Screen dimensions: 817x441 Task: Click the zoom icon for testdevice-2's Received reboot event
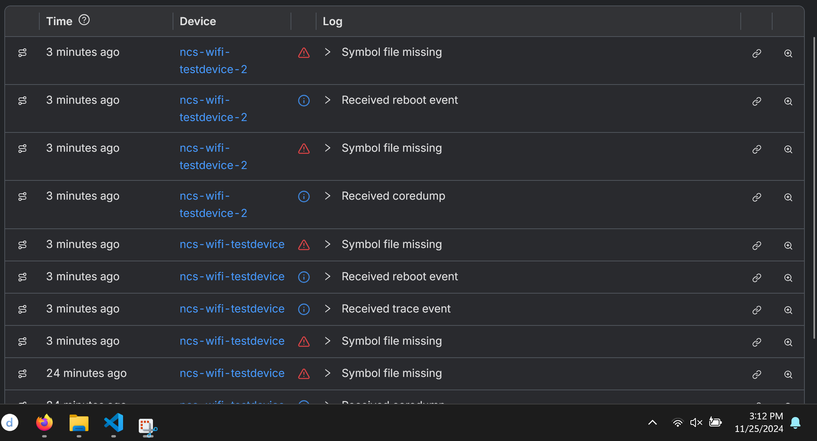[788, 101]
